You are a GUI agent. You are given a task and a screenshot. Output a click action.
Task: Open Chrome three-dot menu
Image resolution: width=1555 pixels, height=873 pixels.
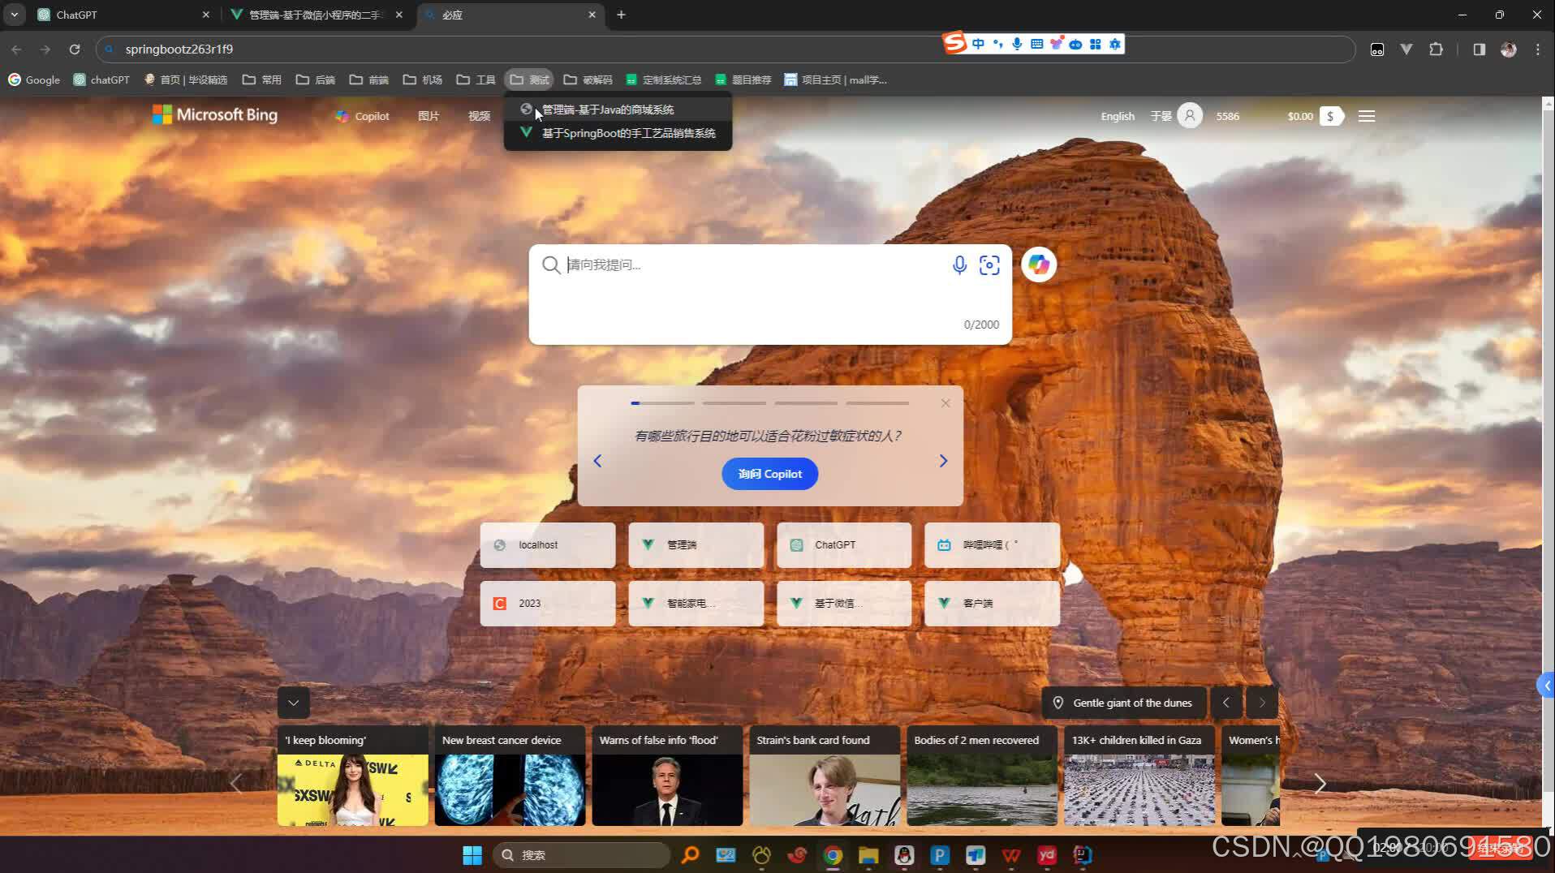click(1538, 49)
